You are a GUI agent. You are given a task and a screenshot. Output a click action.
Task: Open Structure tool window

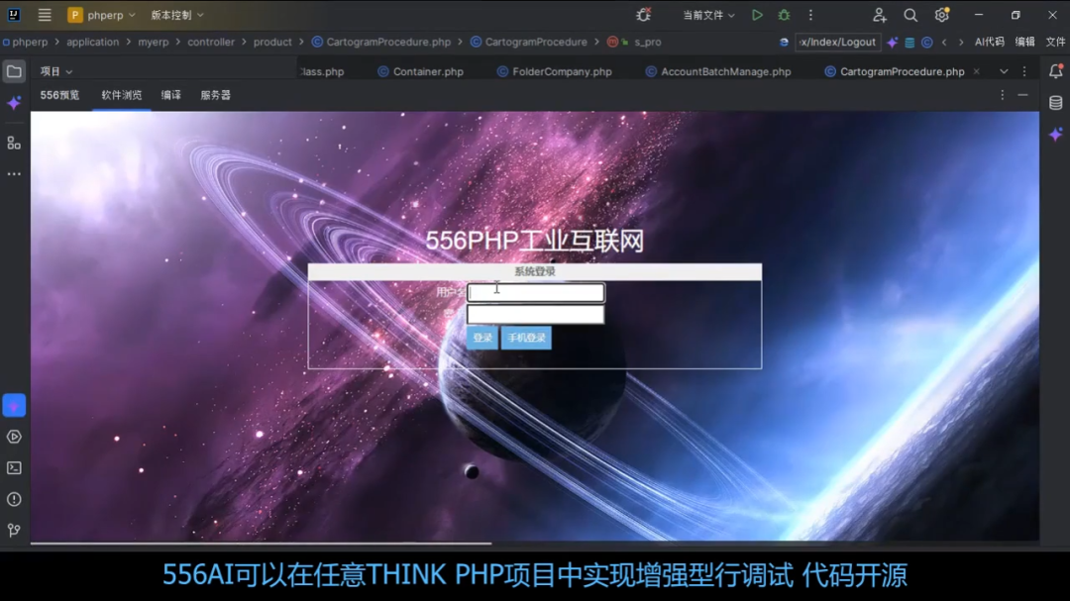click(14, 143)
